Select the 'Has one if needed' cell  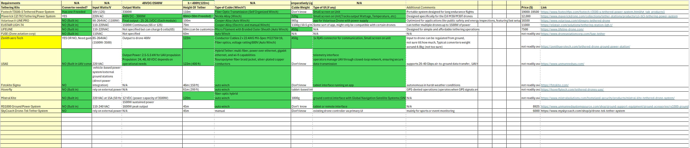77,12
